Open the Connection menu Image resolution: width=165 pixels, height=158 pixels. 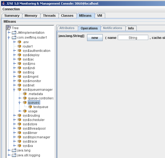coord(11,9)
